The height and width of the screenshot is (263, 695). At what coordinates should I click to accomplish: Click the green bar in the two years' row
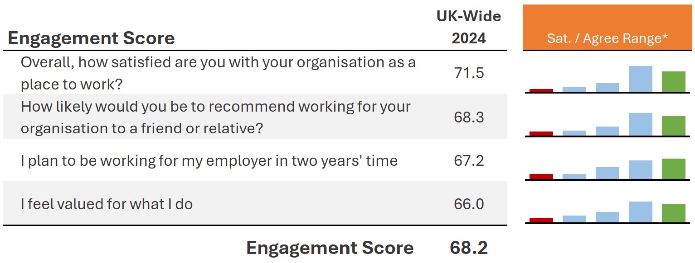pyautogui.click(x=673, y=169)
